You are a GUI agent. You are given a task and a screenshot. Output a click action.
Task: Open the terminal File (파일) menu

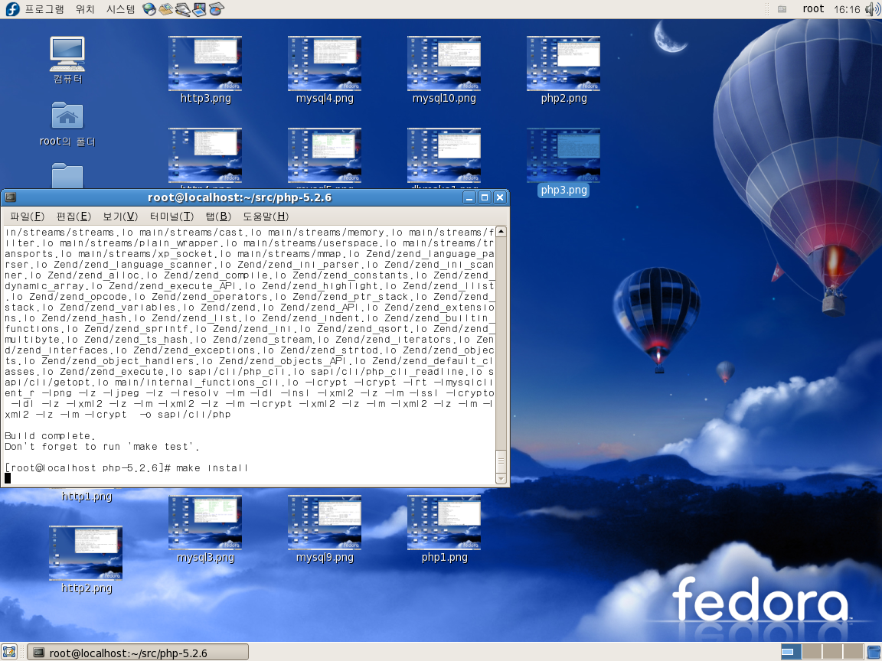[27, 216]
